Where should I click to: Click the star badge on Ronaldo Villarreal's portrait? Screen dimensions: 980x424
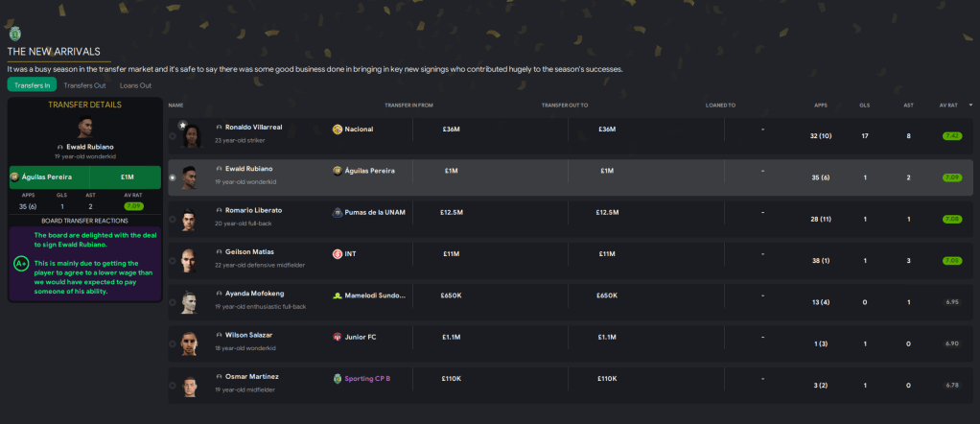pos(182,125)
